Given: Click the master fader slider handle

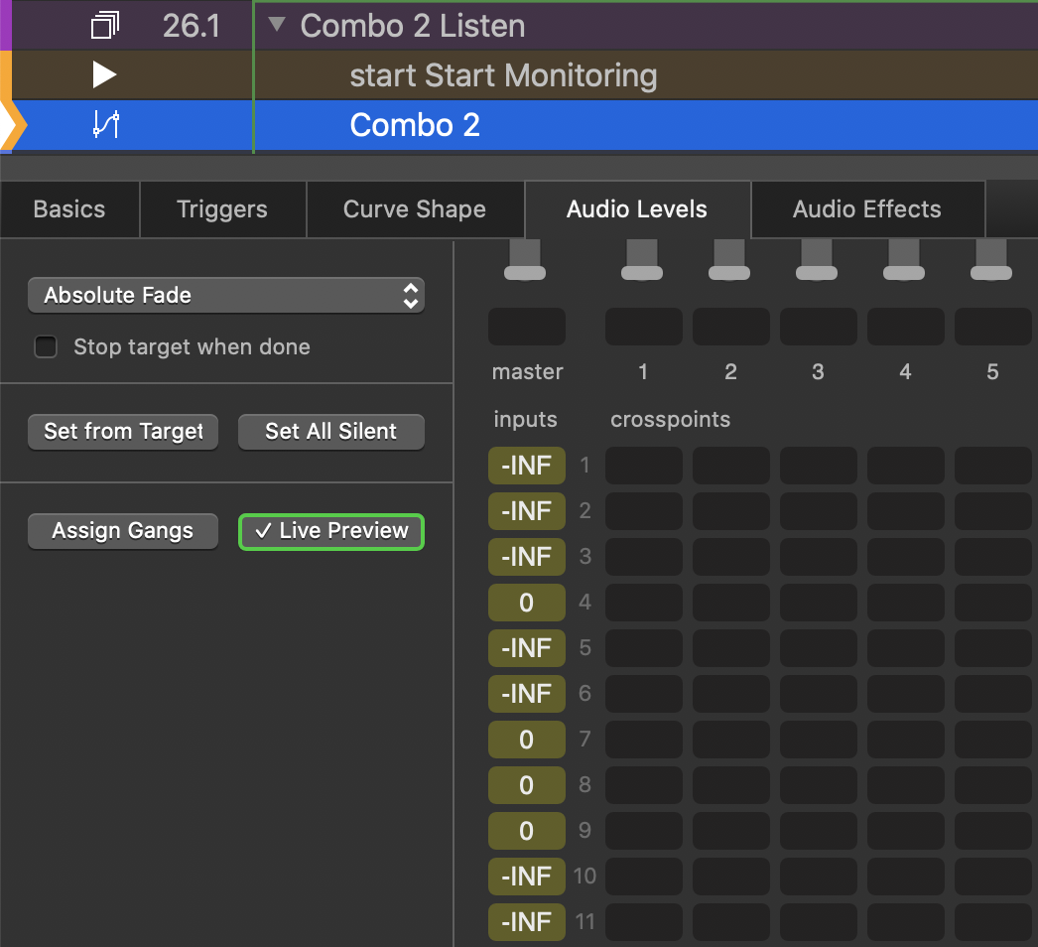Looking at the screenshot, I should tap(526, 272).
